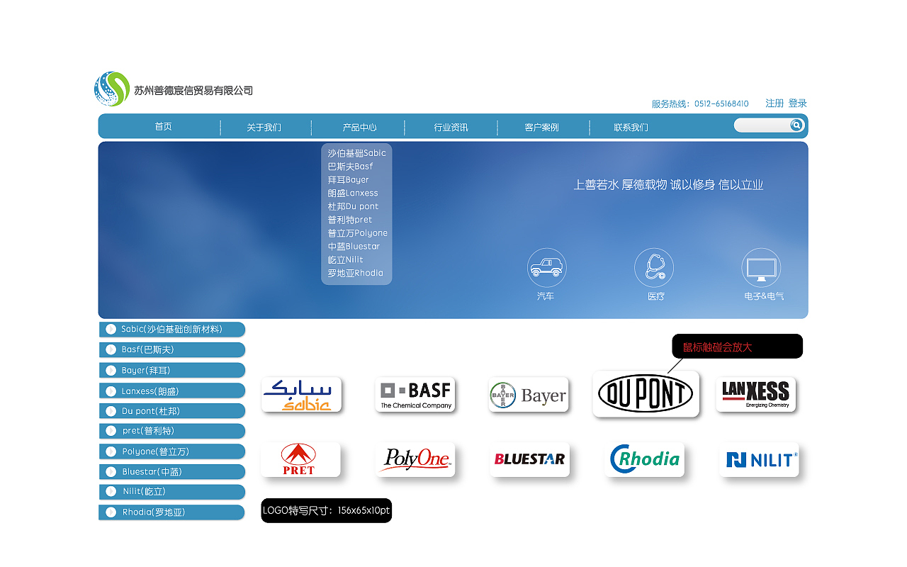Open Bayer(拜耳) sidebar button
Viewport: 907px width, 567px height.
point(172,370)
